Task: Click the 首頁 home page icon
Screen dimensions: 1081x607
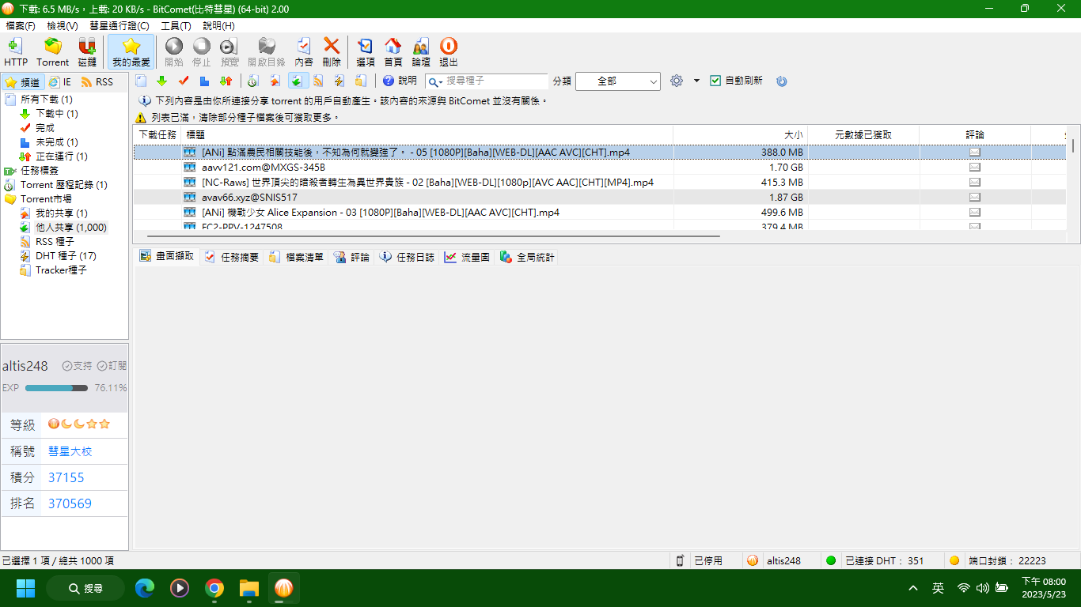Action: pyautogui.click(x=393, y=52)
